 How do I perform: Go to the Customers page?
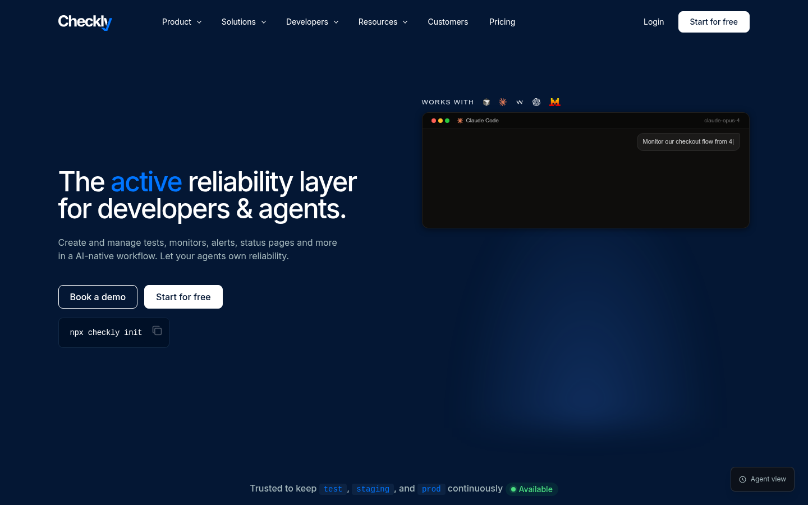448,22
